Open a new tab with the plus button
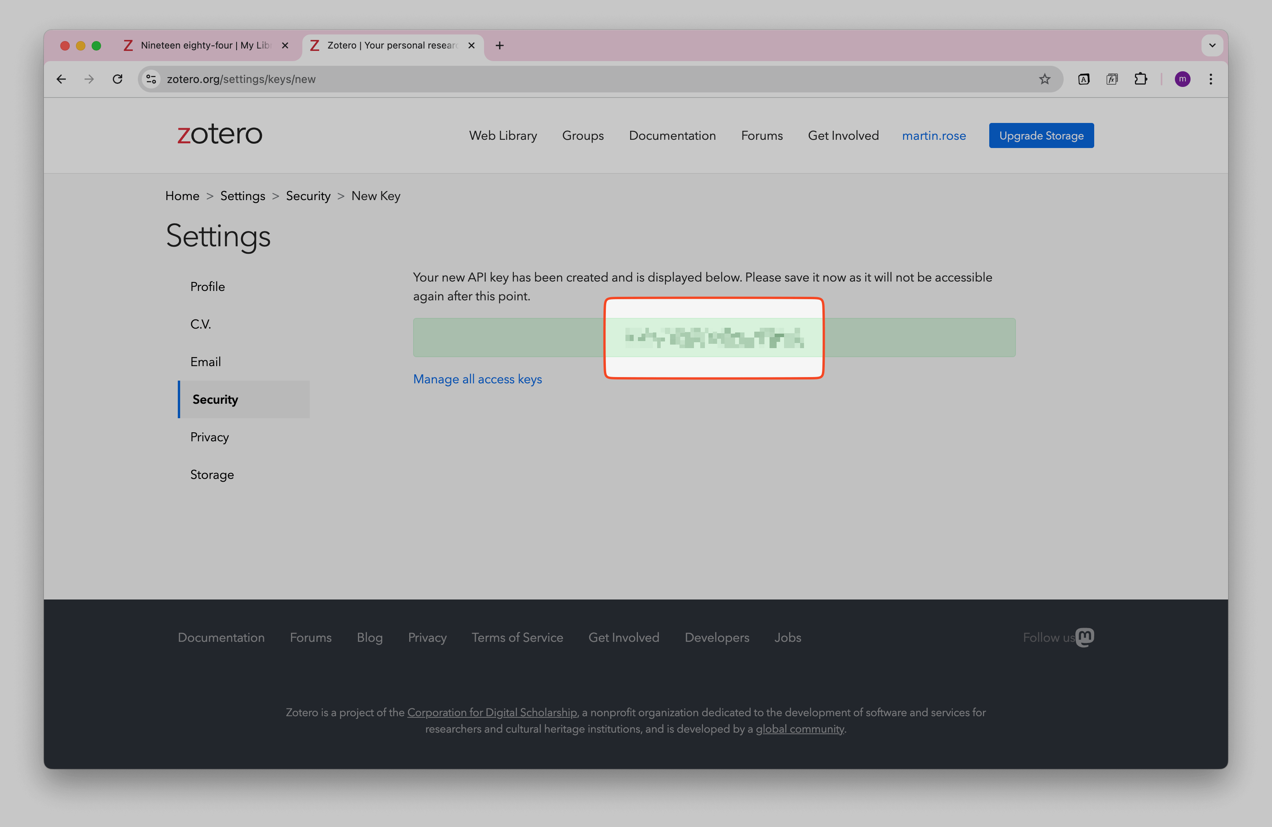Viewport: 1272px width, 827px height. [499, 45]
